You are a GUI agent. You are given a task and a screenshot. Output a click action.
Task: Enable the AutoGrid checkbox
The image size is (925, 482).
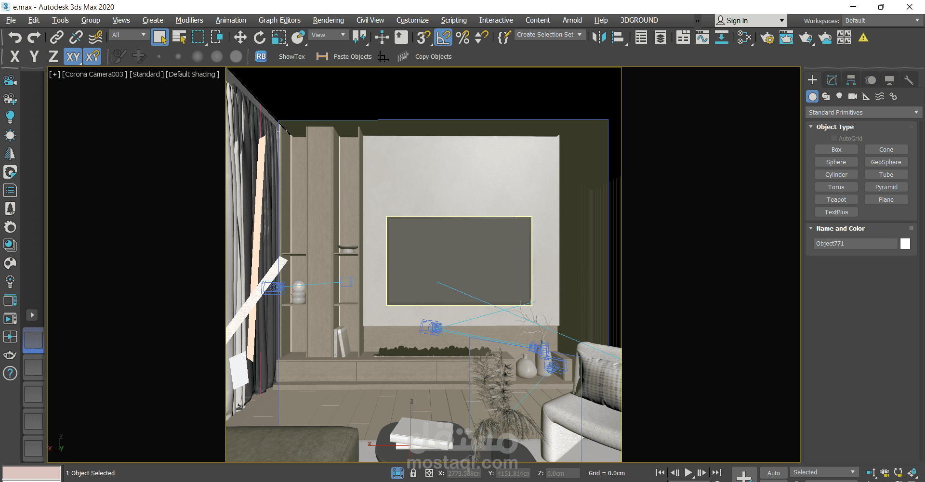pyautogui.click(x=834, y=138)
